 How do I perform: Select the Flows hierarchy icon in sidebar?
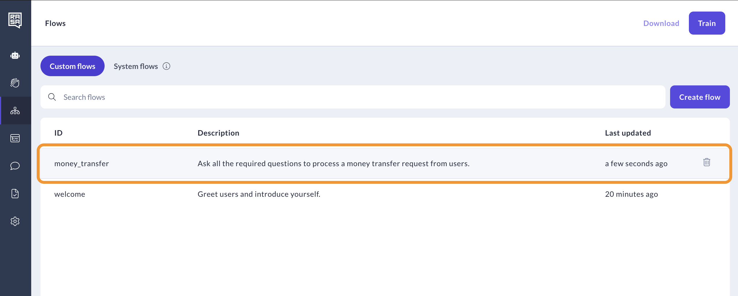(x=15, y=110)
